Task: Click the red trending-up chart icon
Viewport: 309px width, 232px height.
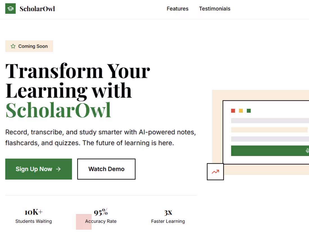Action: pyautogui.click(x=215, y=172)
